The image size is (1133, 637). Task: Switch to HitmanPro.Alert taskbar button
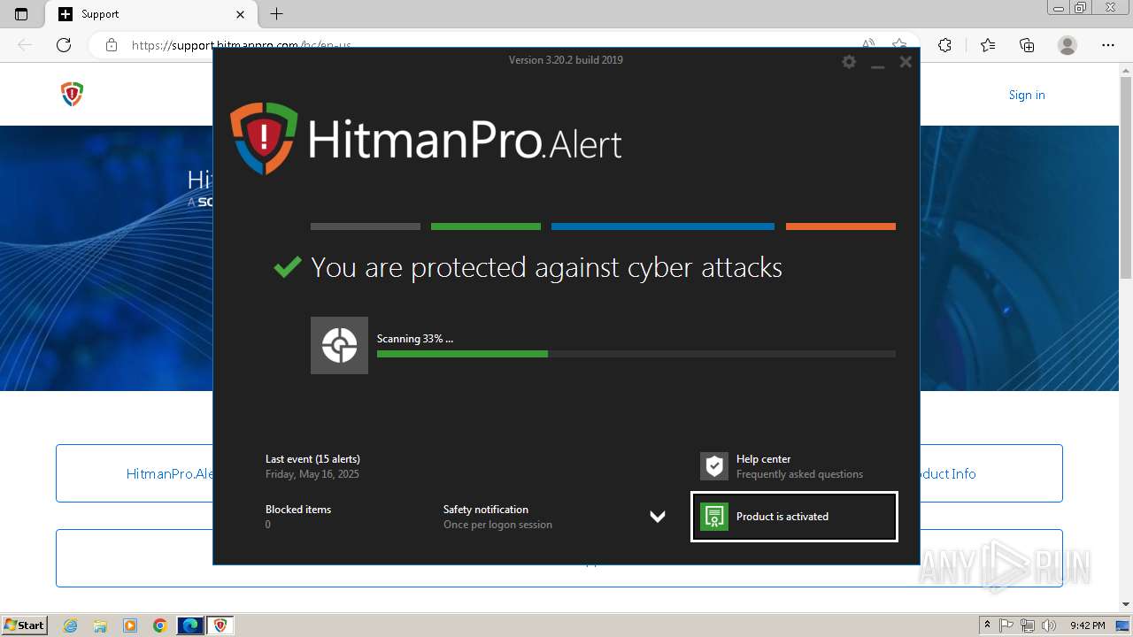[220, 625]
